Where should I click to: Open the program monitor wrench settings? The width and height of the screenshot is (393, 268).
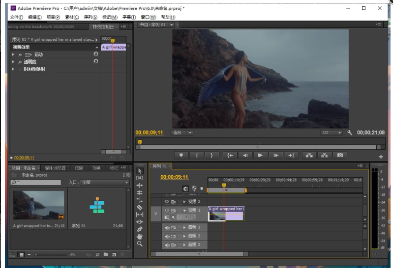point(350,133)
